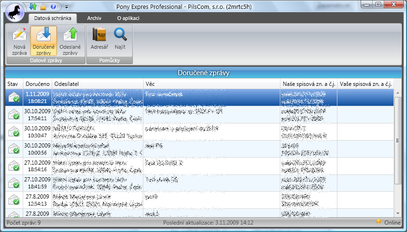This screenshot has width=407, height=232.
Task: Select the date cell 30.10.2009 10:00:56
Action: coord(38,149)
